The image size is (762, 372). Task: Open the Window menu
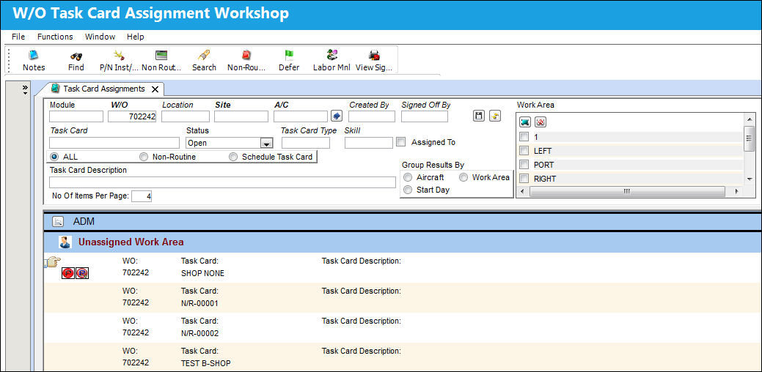click(x=100, y=37)
